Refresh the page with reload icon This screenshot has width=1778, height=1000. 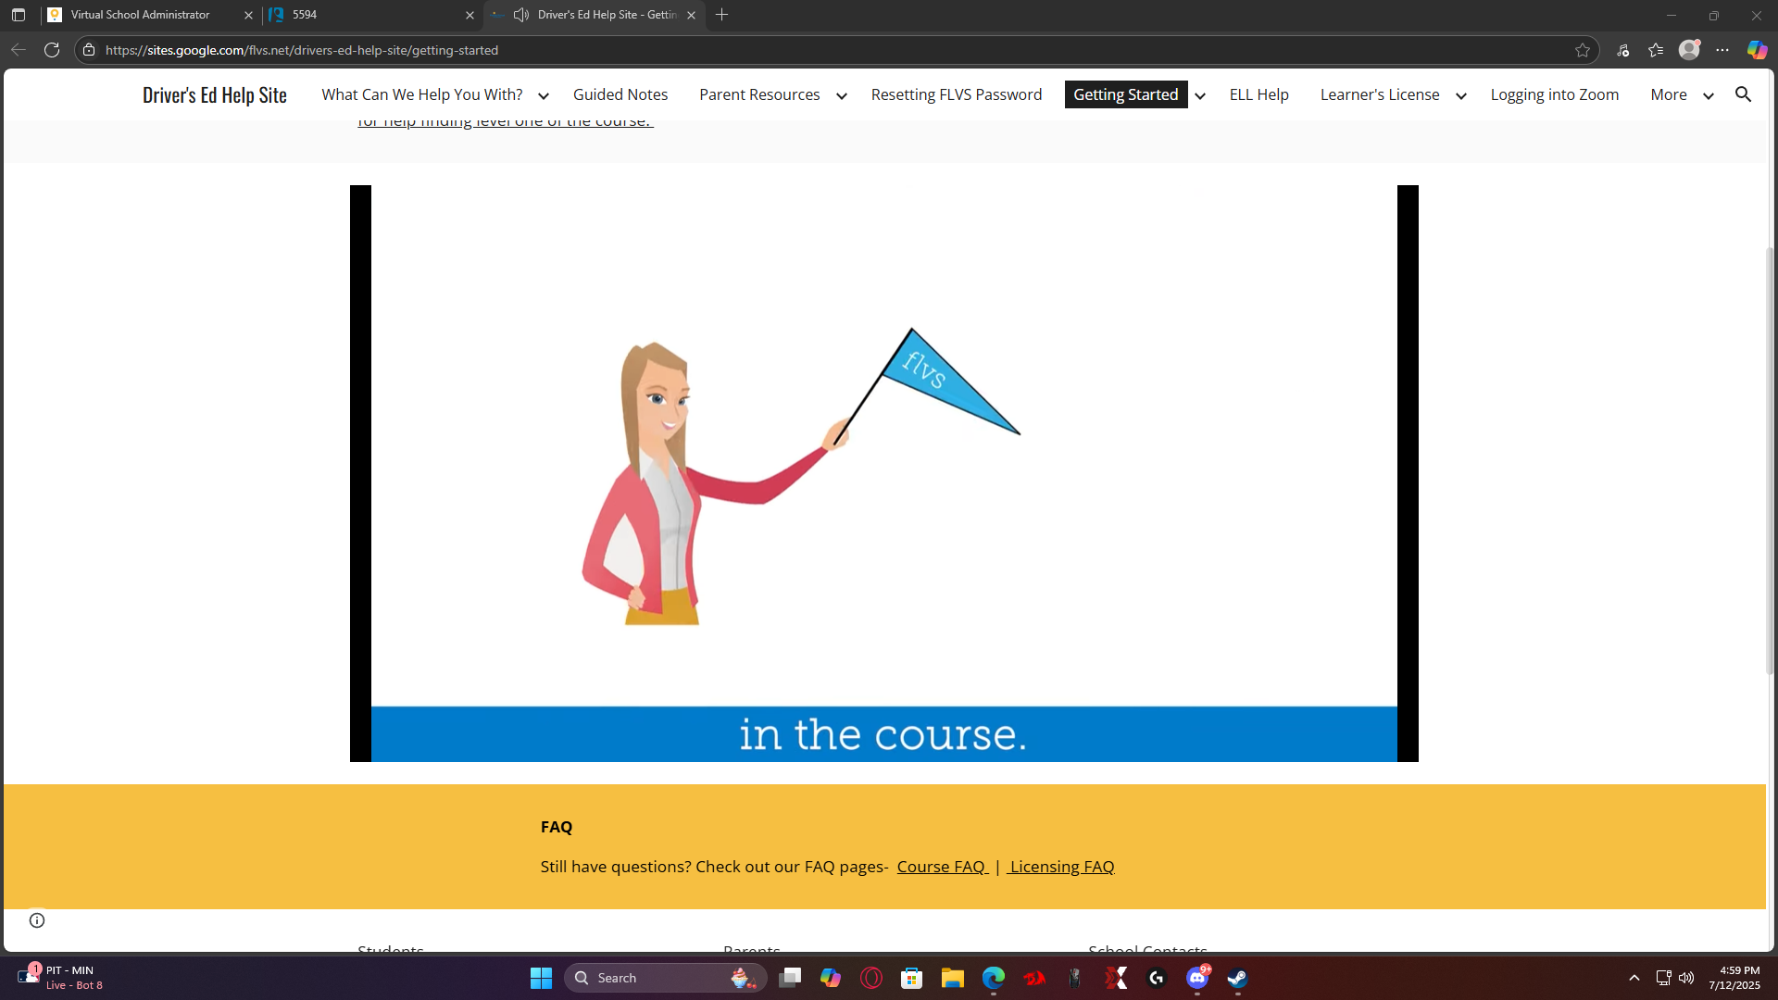coord(52,50)
